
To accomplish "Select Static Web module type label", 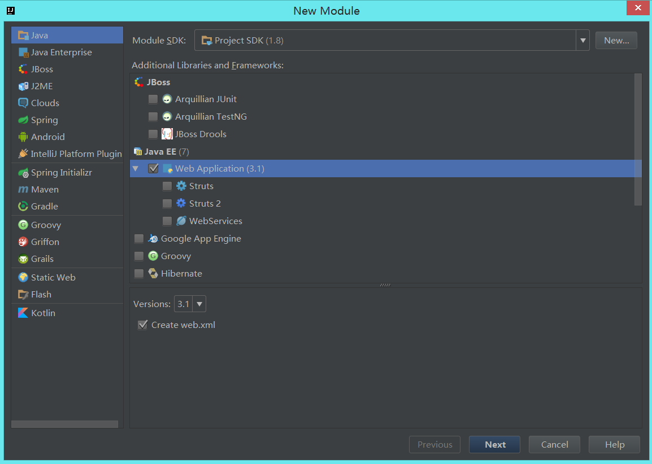I will [x=53, y=278].
